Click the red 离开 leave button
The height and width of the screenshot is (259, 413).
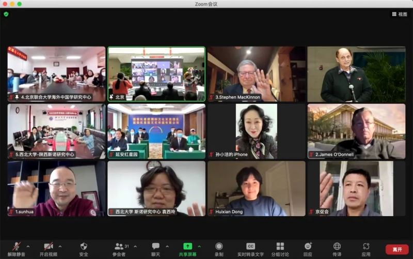pyautogui.click(x=397, y=249)
